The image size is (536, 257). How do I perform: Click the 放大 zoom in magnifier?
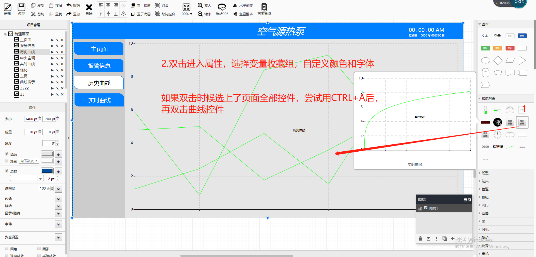pos(200,5)
